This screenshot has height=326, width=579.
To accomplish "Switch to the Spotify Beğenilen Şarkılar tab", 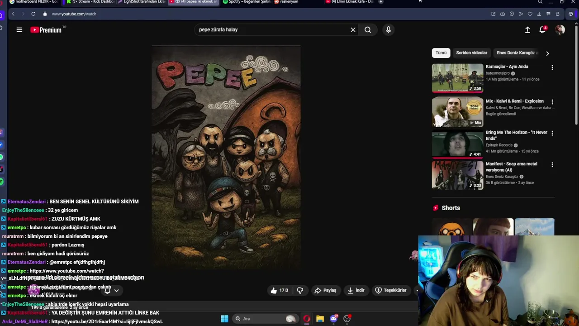I will point(247,2).
